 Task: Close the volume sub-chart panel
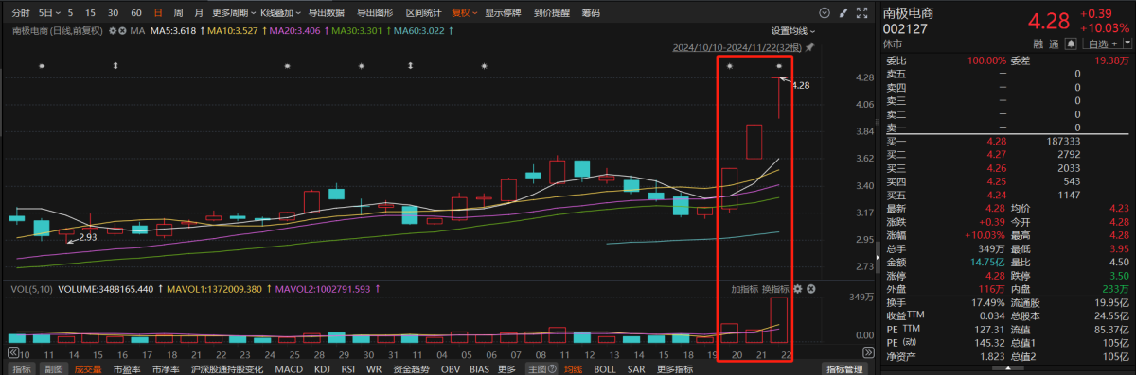pyautogui.click(x=811, y=288)
